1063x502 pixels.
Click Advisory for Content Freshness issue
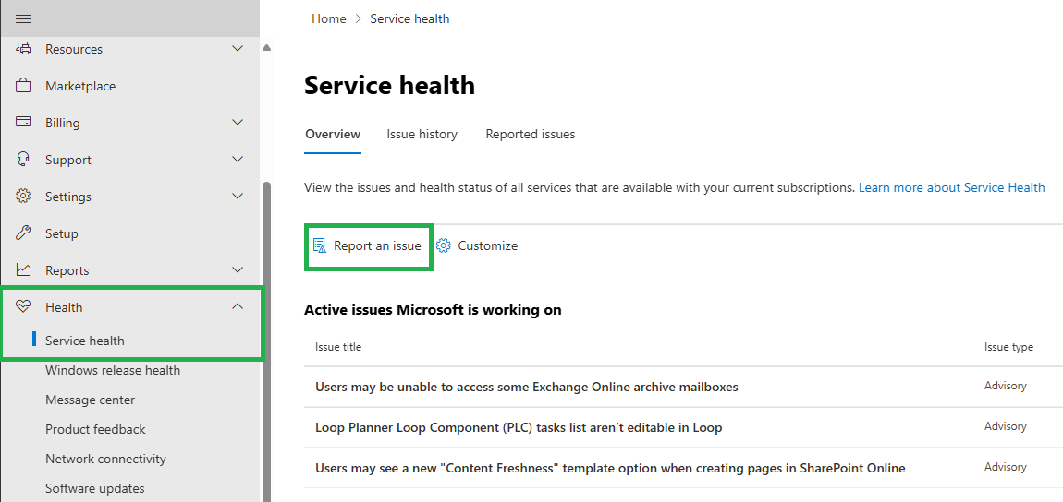[1006, 468]
